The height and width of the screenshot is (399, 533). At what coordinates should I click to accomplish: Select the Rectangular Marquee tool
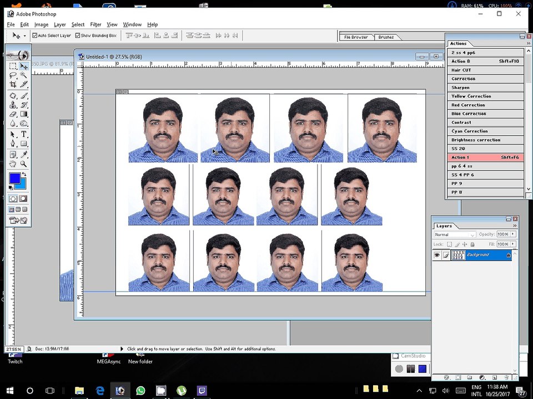pyautogui.click(x=13, y=66)
